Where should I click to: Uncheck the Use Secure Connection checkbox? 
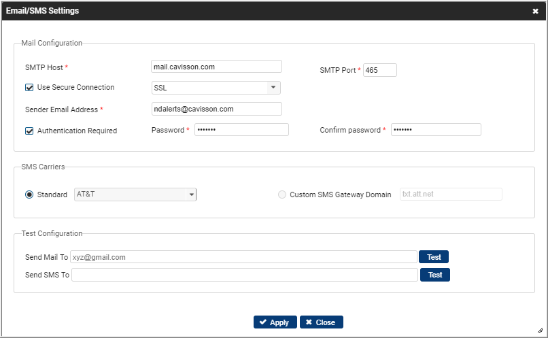pos(29,87)
